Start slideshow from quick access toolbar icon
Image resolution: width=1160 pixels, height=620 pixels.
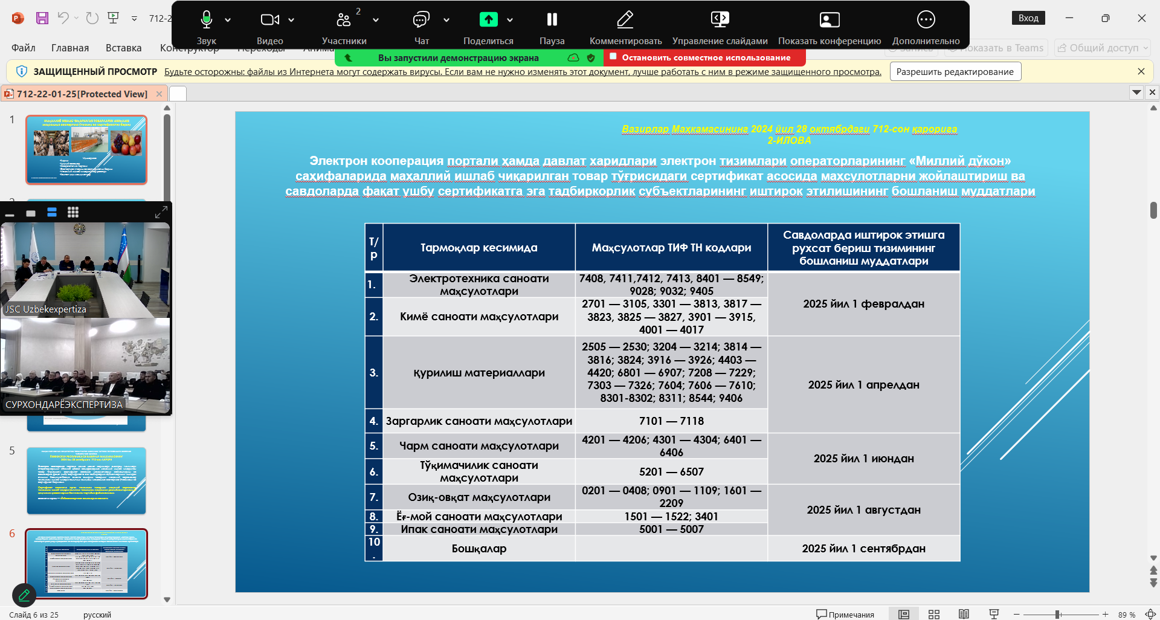click(113, 18)
